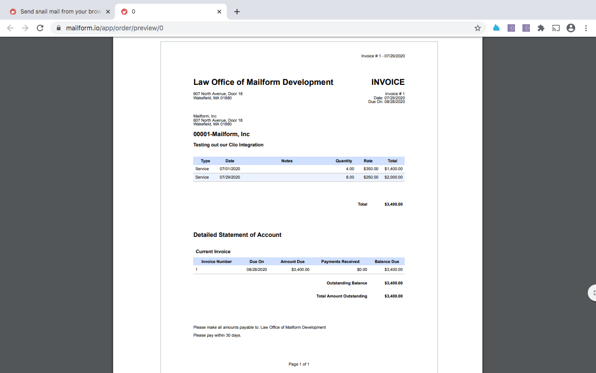Click the 'Outstanding Balance' label

(347, 283)
